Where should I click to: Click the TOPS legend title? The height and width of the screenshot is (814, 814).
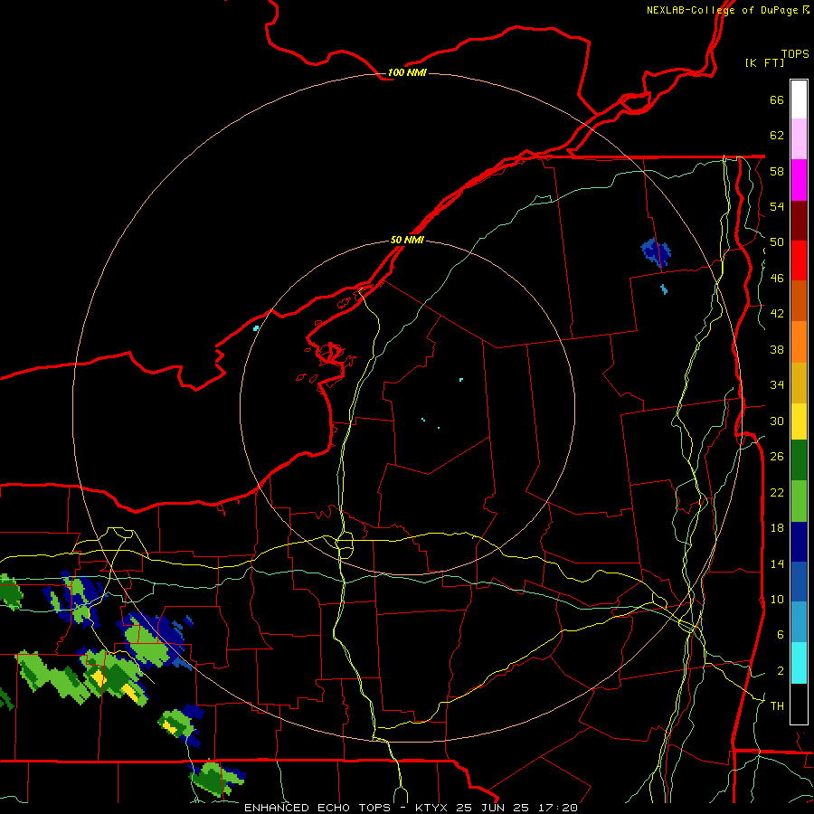pos(795,53)
